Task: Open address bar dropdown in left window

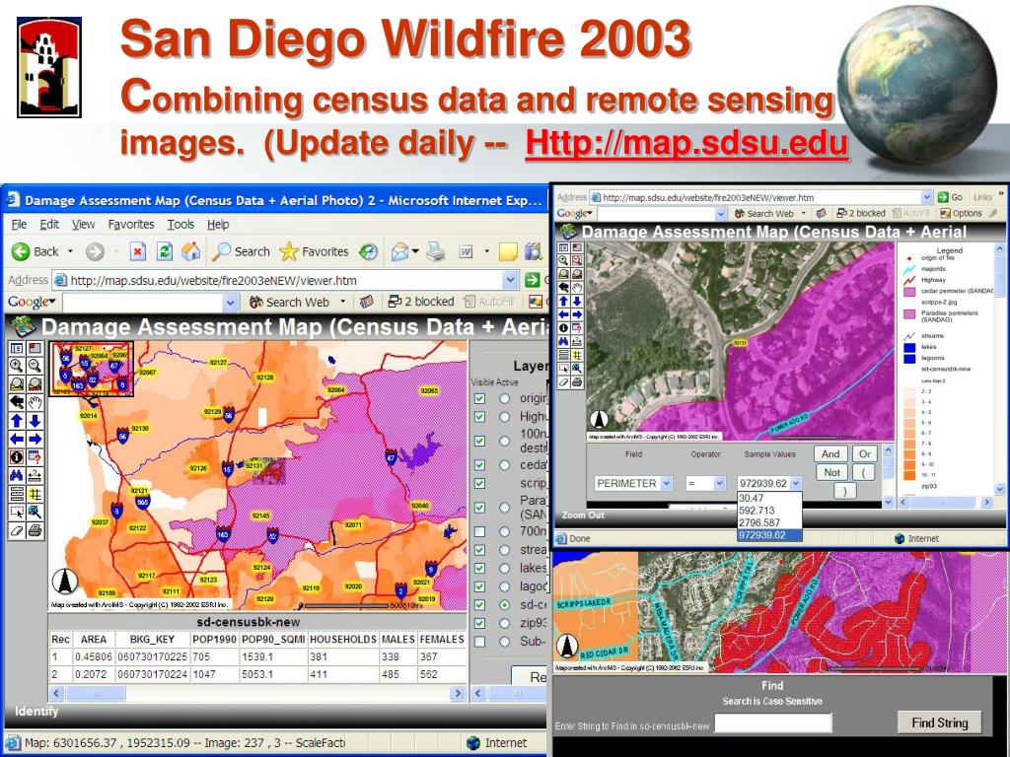Action: [511, 280]
